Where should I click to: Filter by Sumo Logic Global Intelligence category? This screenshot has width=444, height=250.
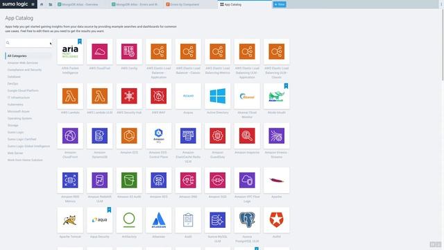(x=28, y=147)
